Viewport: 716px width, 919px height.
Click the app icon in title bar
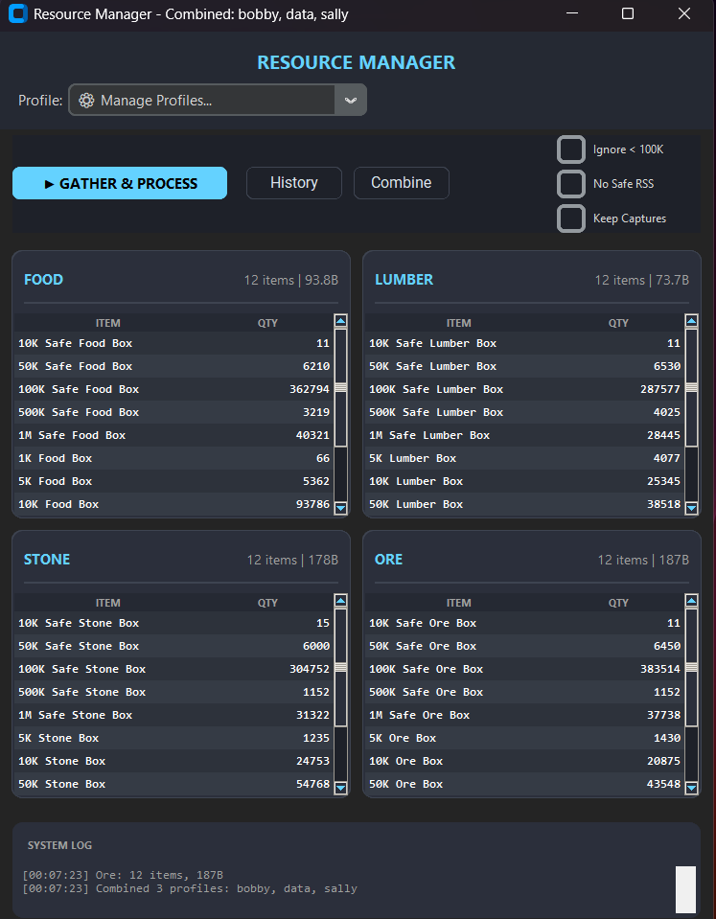click(x=17, y=14)
